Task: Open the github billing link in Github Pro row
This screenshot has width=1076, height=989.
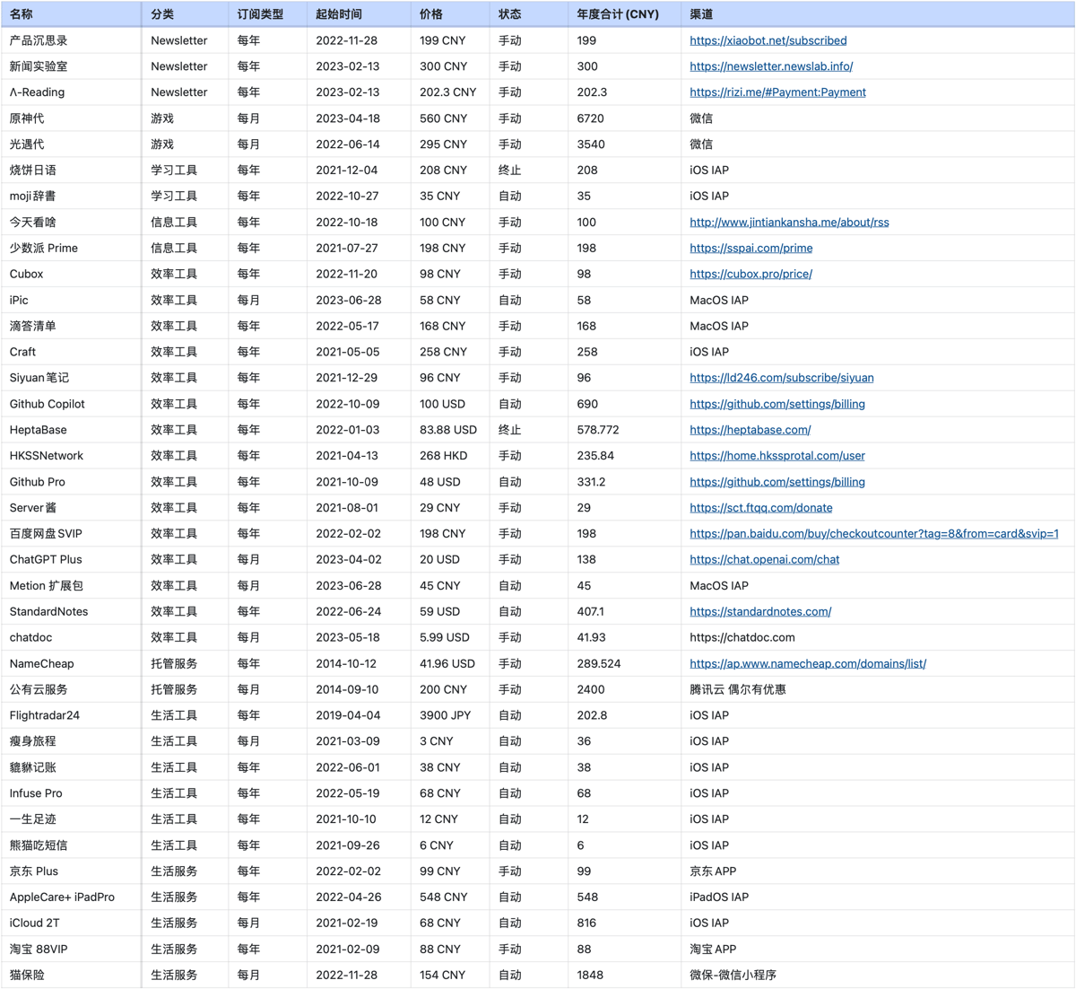Action: 777,482
